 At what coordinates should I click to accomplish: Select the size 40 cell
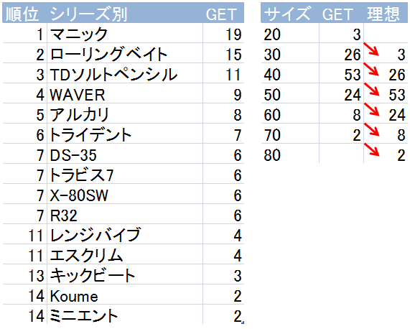[290, 73]
